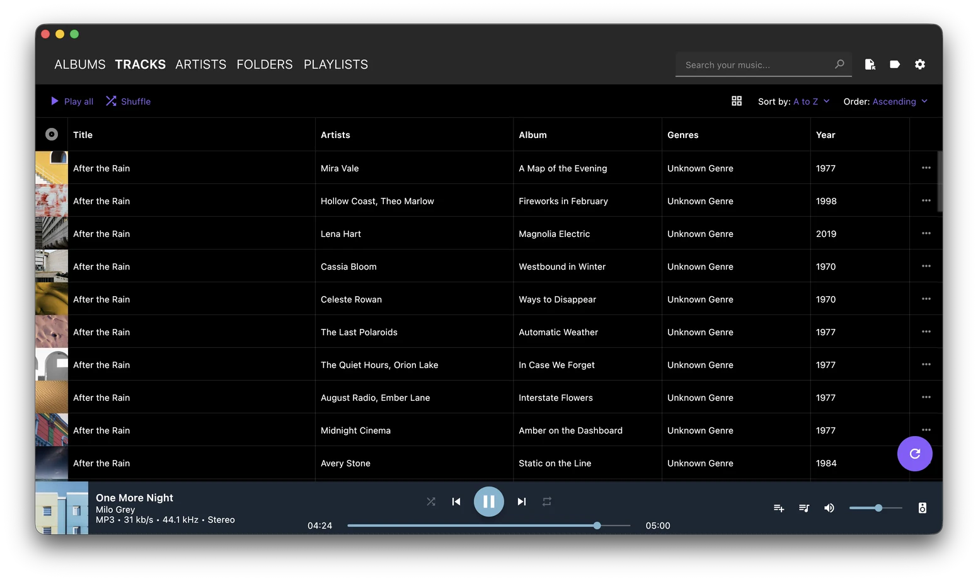Screen dimensions: 978x581
Task: Click the tag editor icon
Action: coord(895,64)
